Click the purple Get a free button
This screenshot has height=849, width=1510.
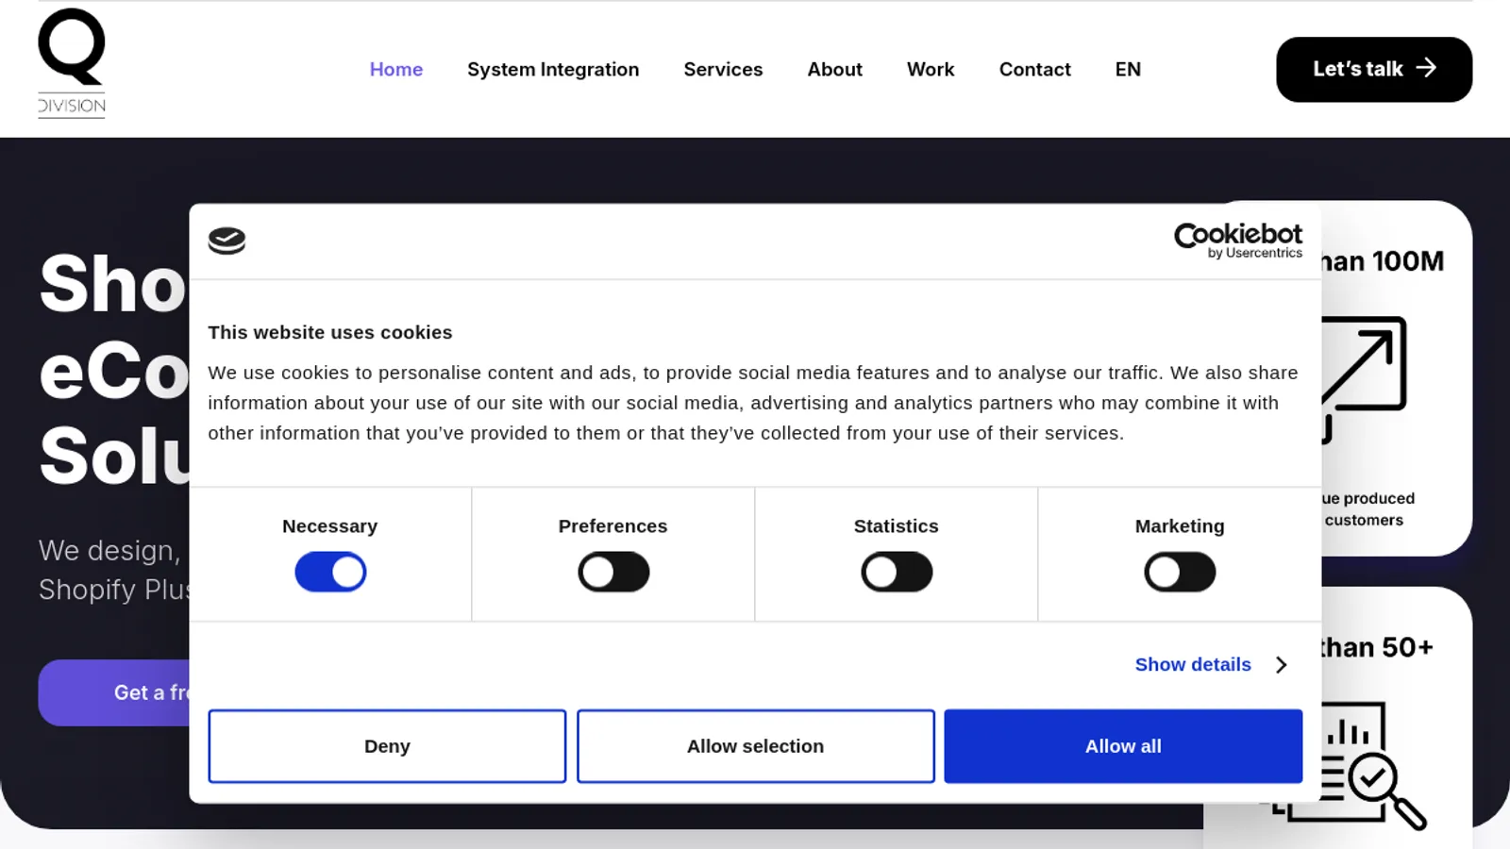[x=114, y=692]
